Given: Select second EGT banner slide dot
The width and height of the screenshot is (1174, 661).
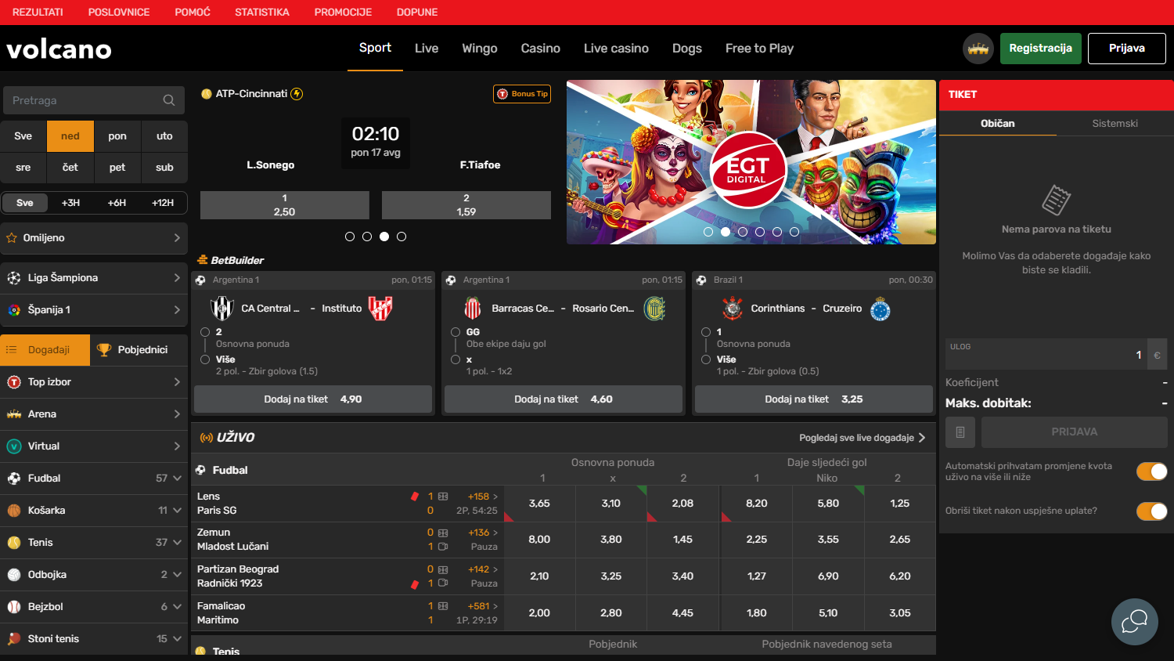Looking at the screenshot, I should point(726,232).
